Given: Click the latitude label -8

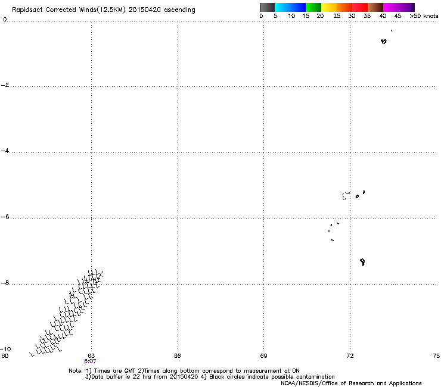Looking at the screenshot, I should 5,283.
